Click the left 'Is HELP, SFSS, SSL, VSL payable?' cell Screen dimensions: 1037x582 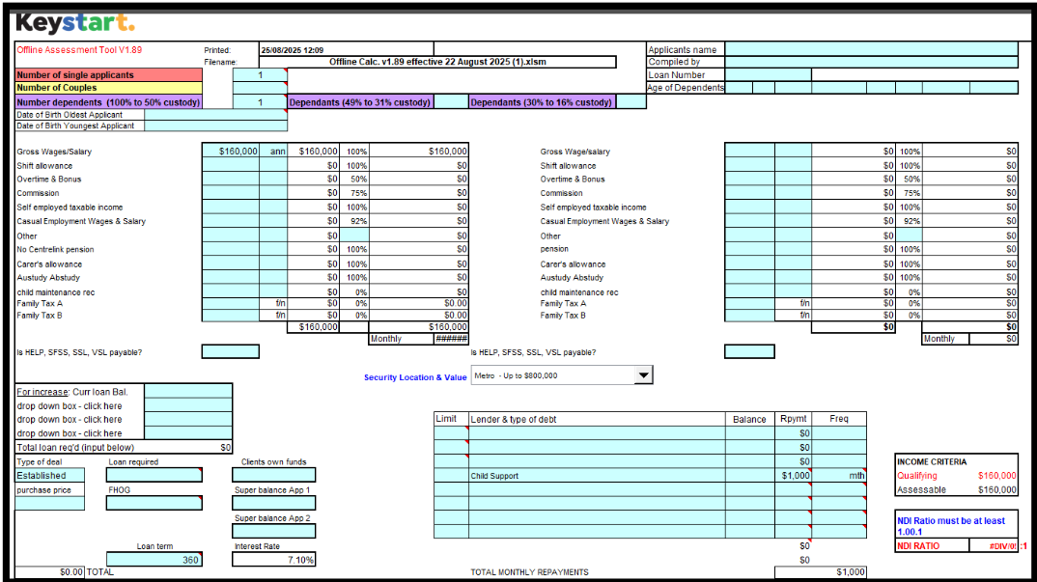pos(230,351)
